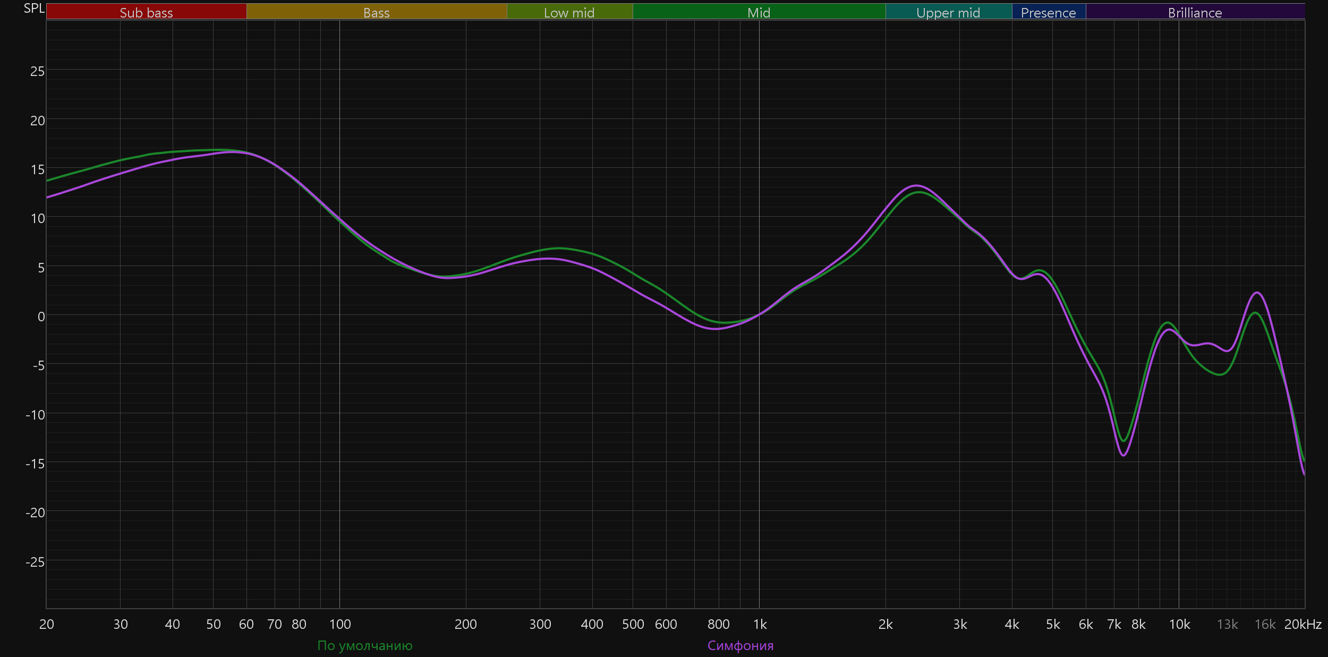The image size is (1328, 657).
Task: Click the 20kHz frequency axis label
Action: (1303, 624)
